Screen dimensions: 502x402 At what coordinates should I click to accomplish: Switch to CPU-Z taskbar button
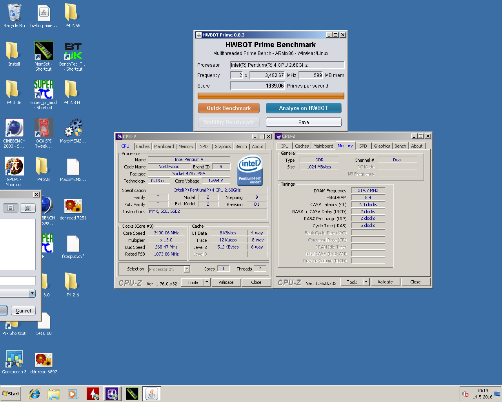pos(112,394)
